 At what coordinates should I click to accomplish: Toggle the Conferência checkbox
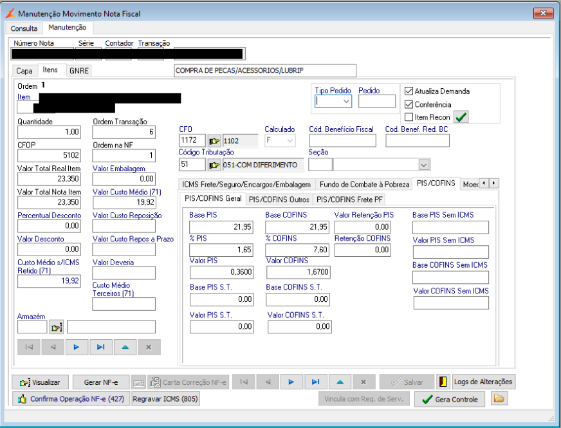tap(409, 104)
